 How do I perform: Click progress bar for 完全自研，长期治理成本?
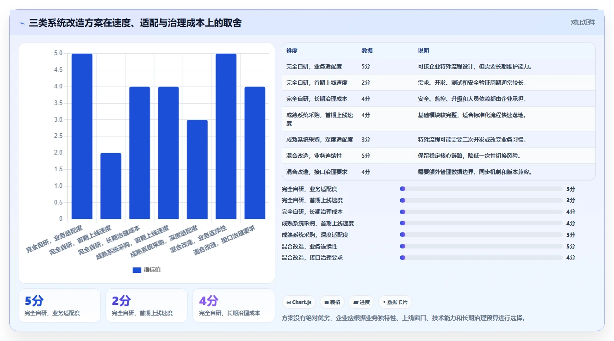(x=481, y=212)
